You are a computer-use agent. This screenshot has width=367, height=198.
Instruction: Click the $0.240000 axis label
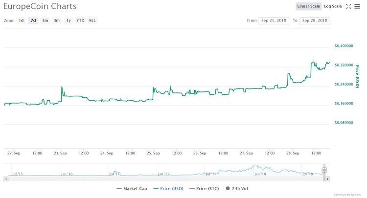coord(344,84)
